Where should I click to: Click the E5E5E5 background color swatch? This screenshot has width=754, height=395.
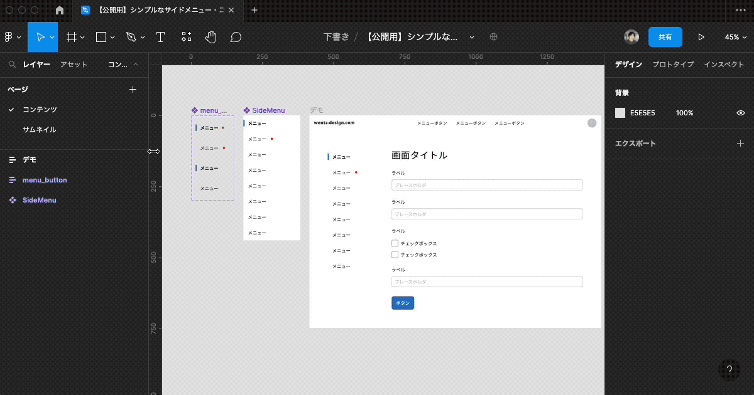coord(619,113)
